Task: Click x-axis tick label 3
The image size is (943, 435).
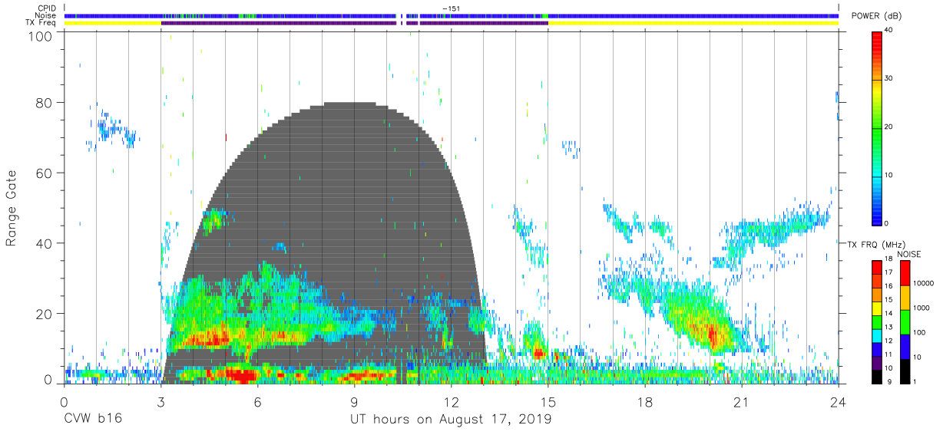Action: coord(160,401)
